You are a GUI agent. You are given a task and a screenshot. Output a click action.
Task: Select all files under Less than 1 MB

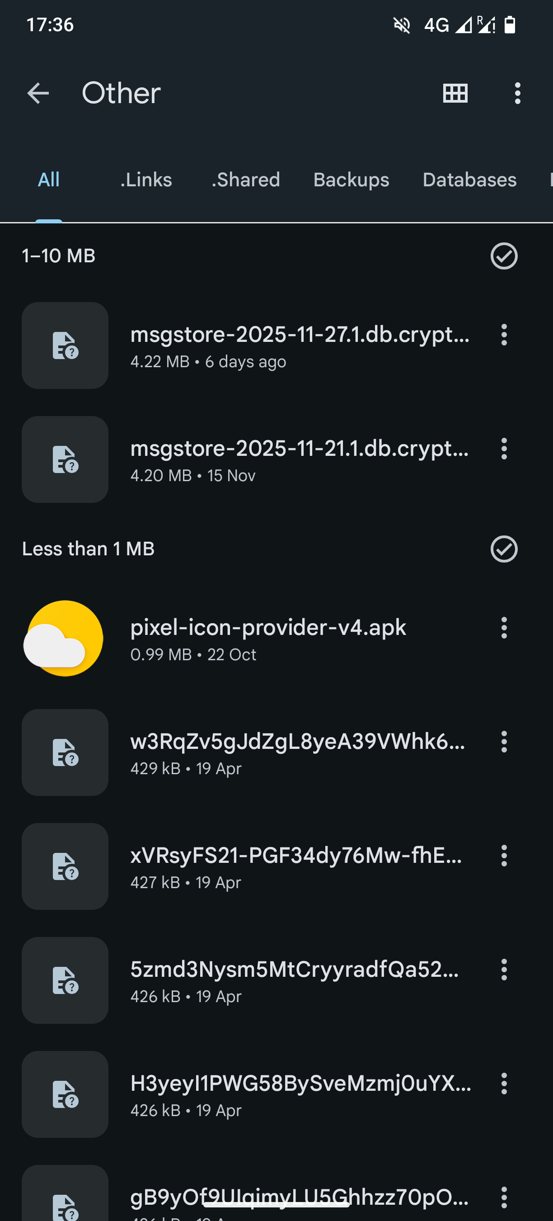pos(504,549)
